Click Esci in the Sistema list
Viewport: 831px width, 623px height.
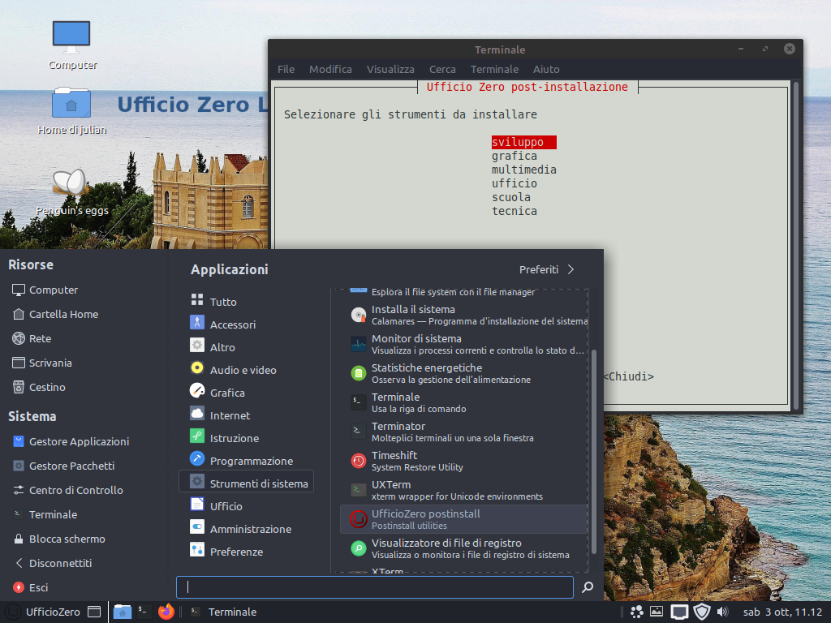coord(31,587)
